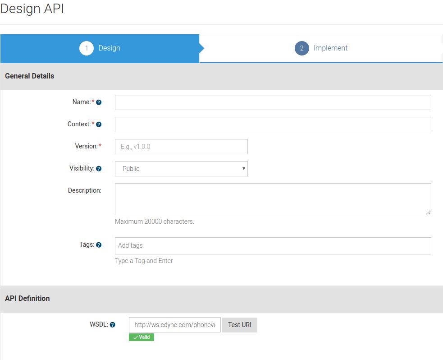Click inside the Context input field
443x360 pixels.
(x=272, y=124)
